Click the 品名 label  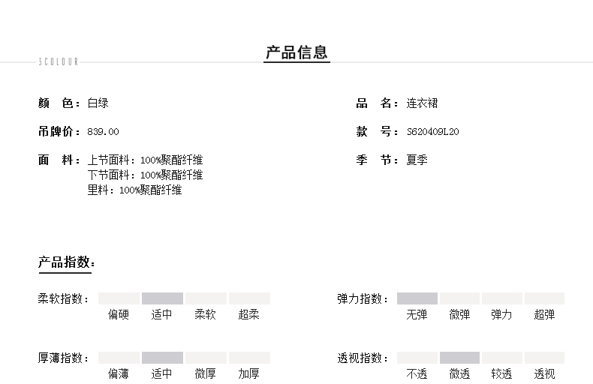pyautogui.click(x=377, y=103)
